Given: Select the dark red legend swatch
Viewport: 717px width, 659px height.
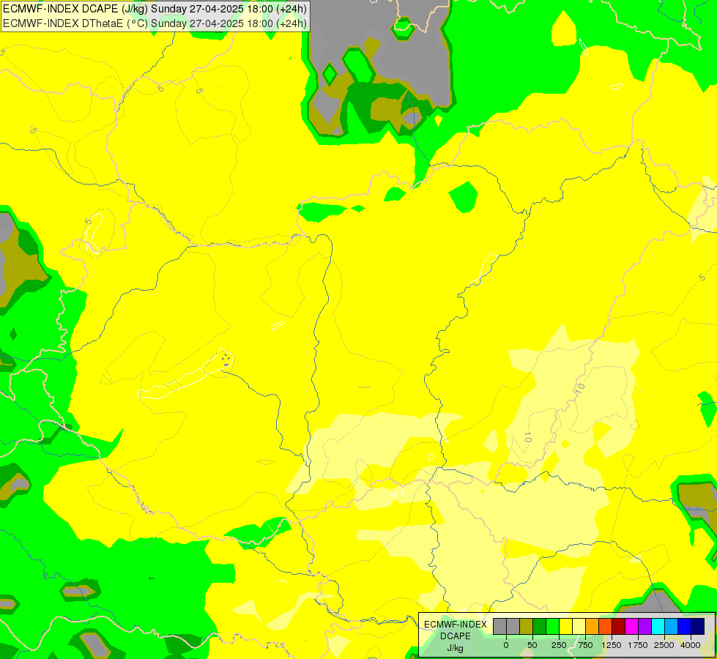Looking at the screenshot, I should point(619,627).
